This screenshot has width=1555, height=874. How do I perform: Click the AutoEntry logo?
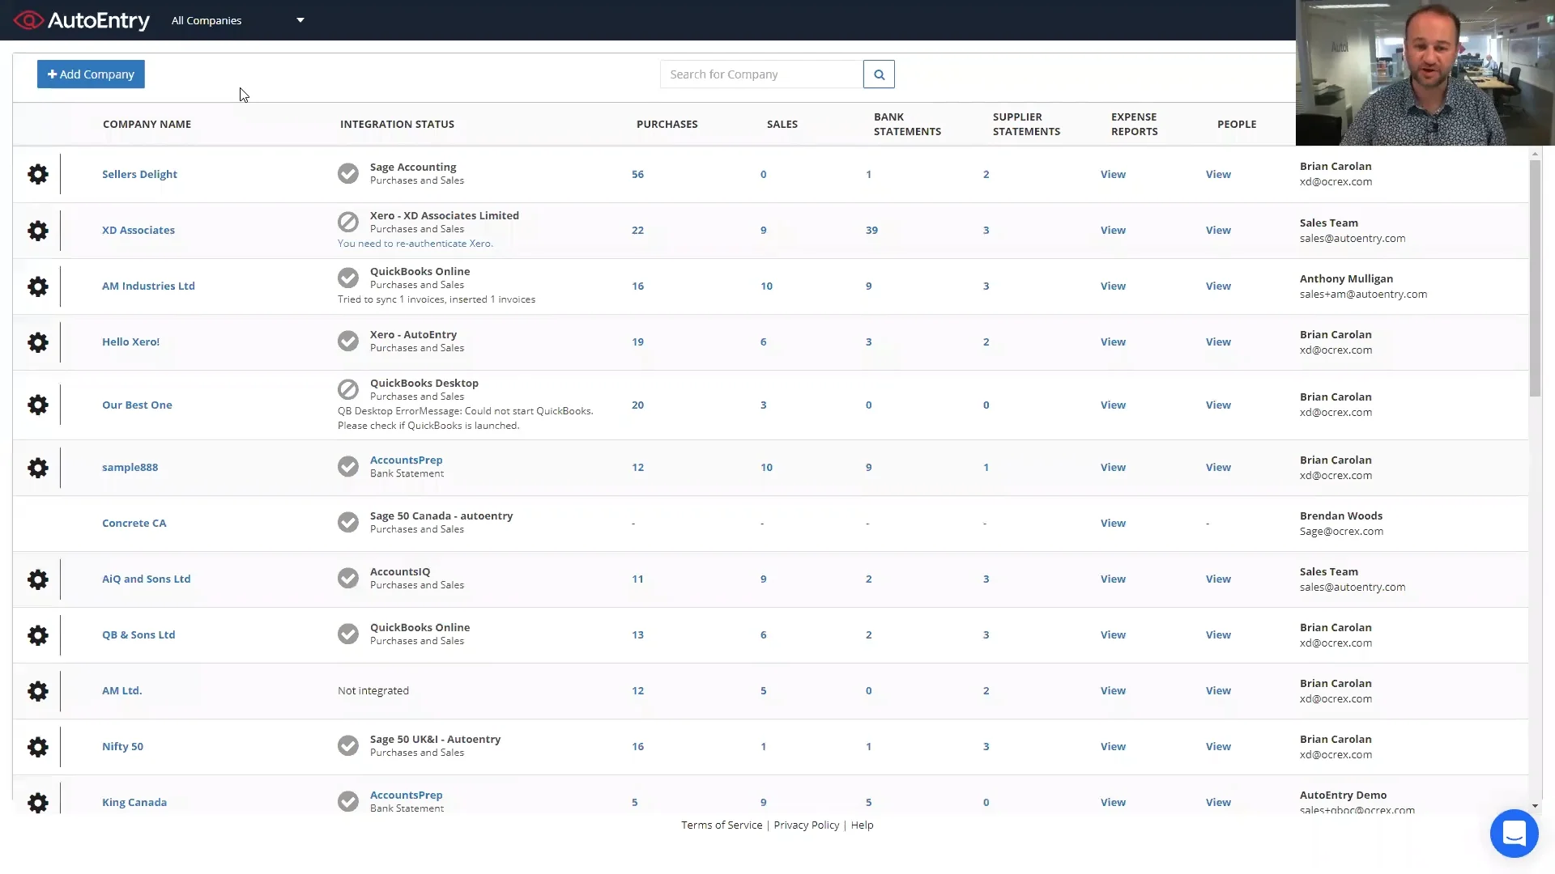click(x=82, y=20)
